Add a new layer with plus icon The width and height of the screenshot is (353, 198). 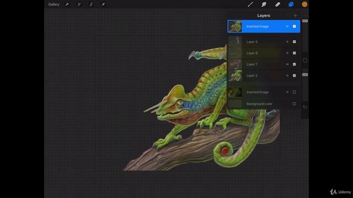[296, 15]
